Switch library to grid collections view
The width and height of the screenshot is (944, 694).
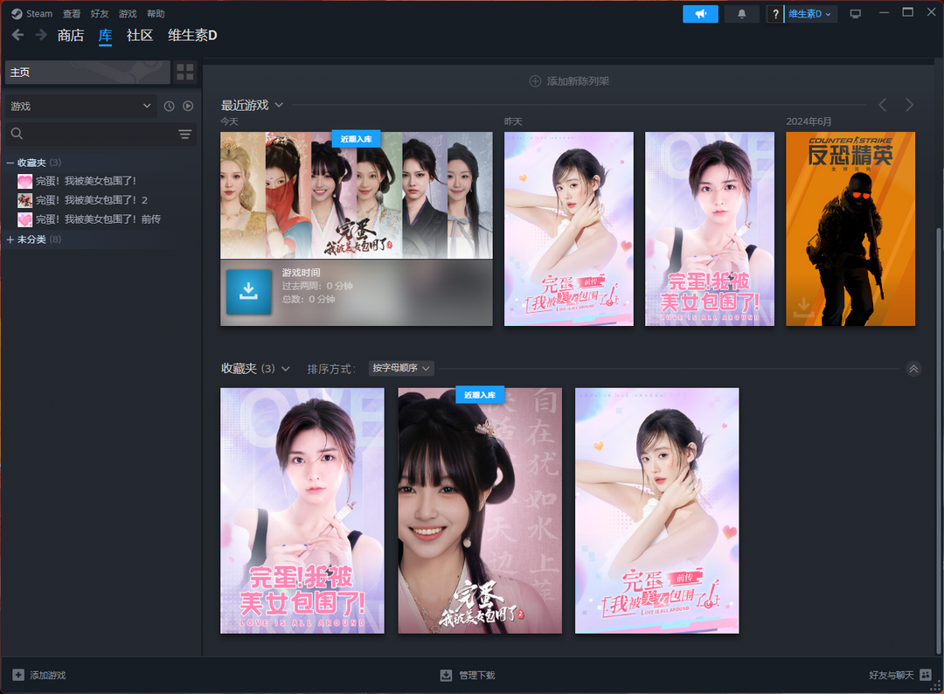click(x=185, y=73)
